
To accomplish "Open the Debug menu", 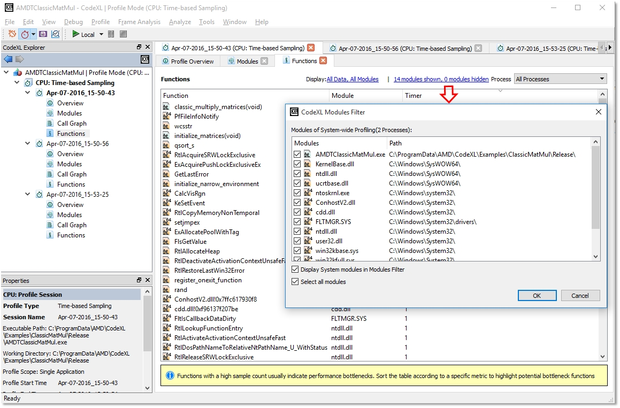I will point(73,22).
